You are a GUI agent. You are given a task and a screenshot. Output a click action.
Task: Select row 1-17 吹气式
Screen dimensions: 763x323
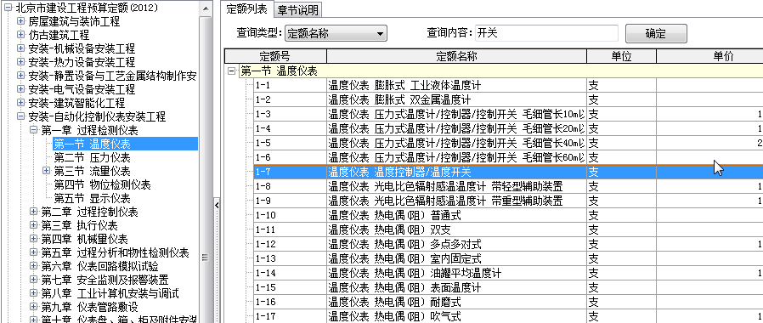click(508, 315)
